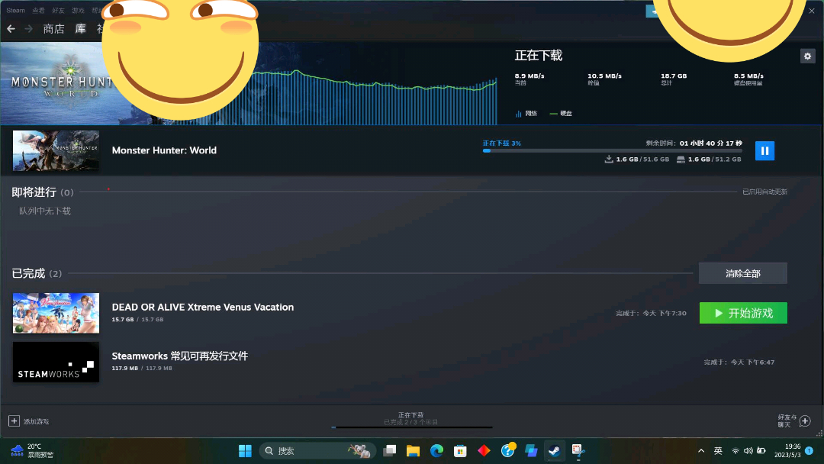Click 完成于 今天 下午7:30 timestamp

coord(651,313)
